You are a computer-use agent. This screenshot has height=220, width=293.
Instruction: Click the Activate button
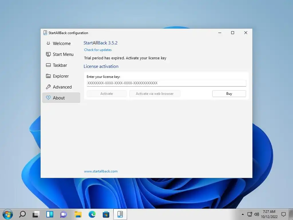106,94
